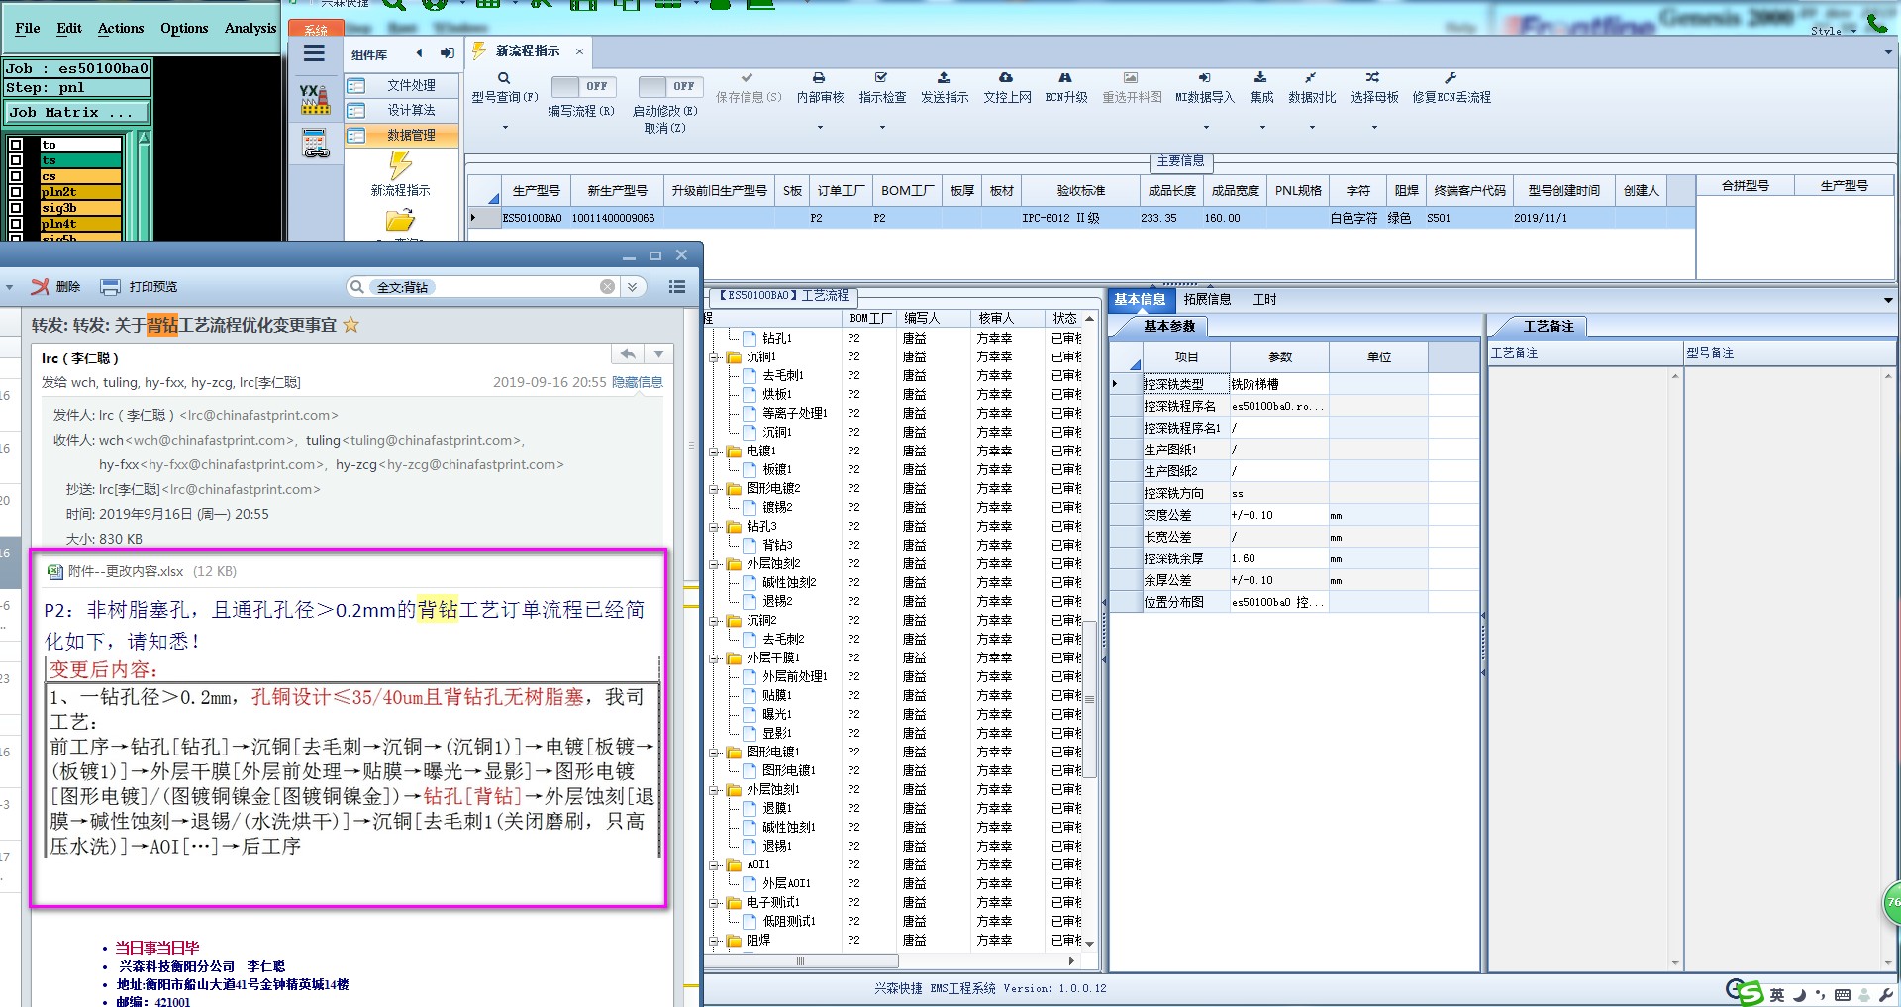Image resolution: width=1901 pixels, height=1007 pixels.
Task: Open 设计算法 in the component library
Action: tap(402, 110)
